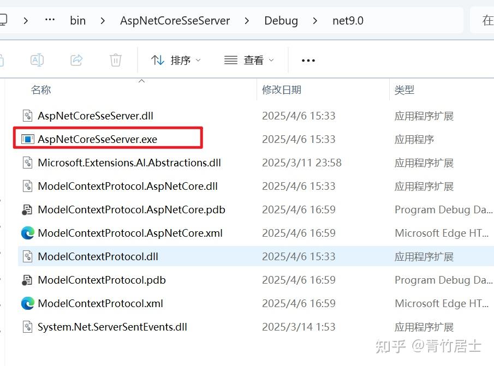Screen dimensions: 494x366
Task: Toggle sort direction via arrow above 名称 column
Action: [x=141, y=80]
